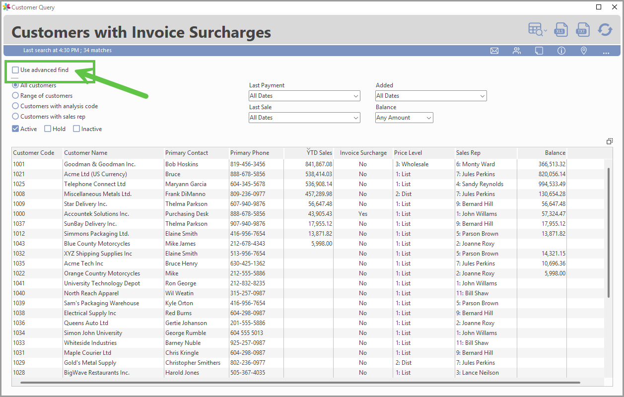Click Queens Auto Ltd entry

[x=86, y=323]
